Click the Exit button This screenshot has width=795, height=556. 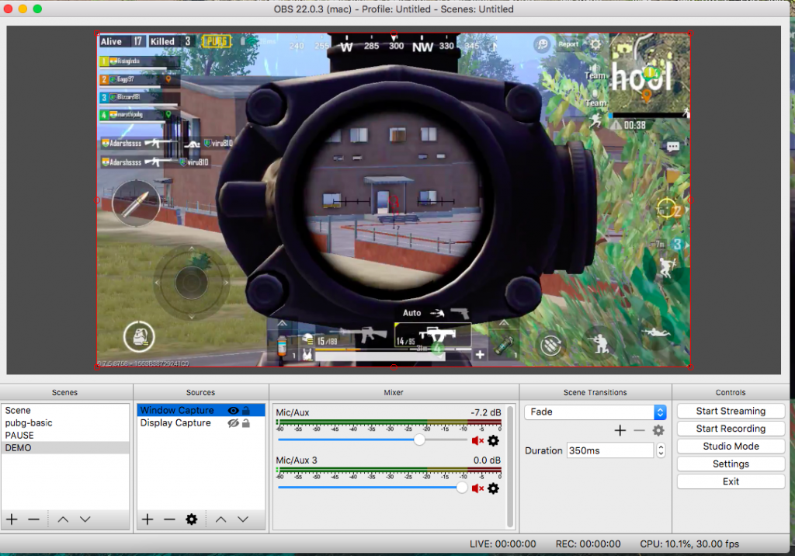[731, 482]
